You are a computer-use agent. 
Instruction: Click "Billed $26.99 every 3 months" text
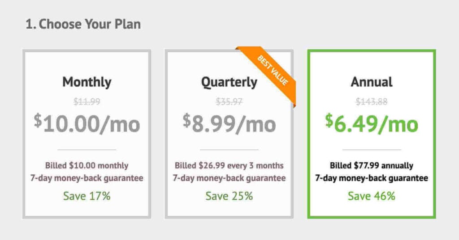click(229, 165)
